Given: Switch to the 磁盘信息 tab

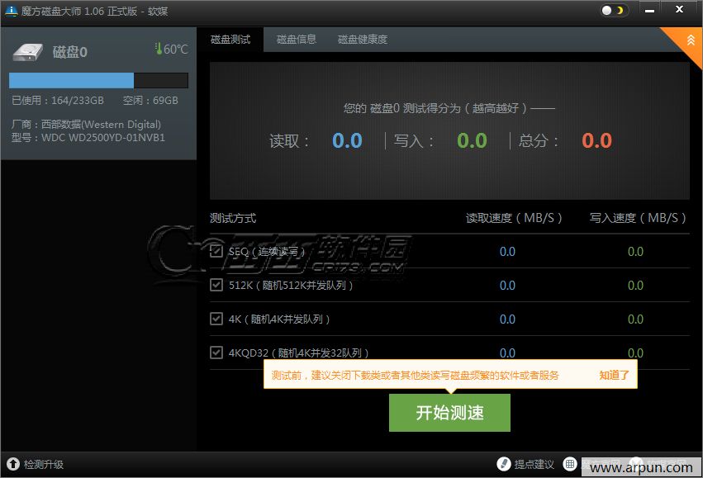Looking at the screenshot, I should (296, 39).
